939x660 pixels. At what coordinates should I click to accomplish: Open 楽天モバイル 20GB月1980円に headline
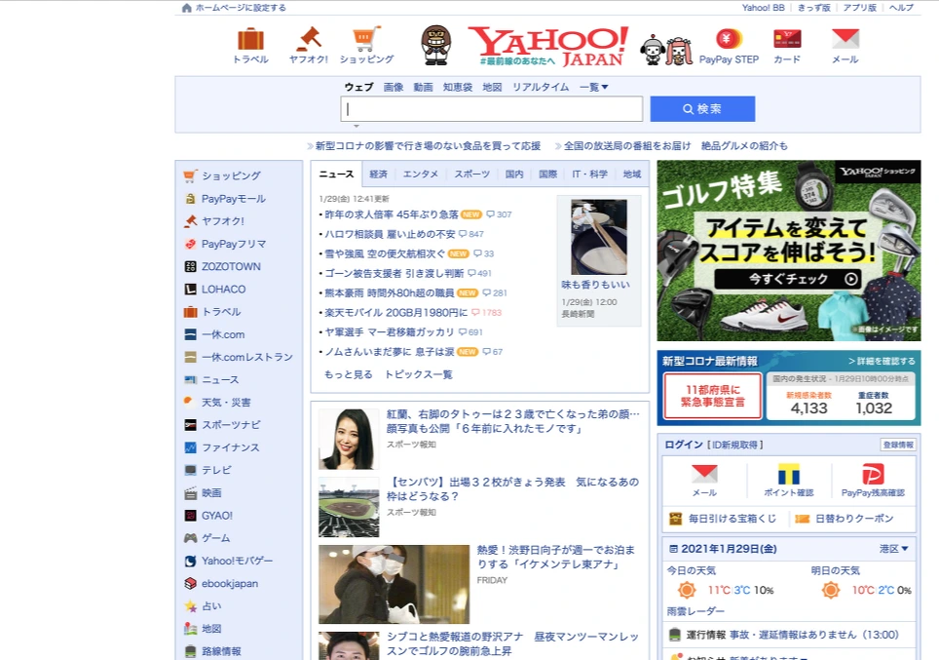[x=395, y=312]
